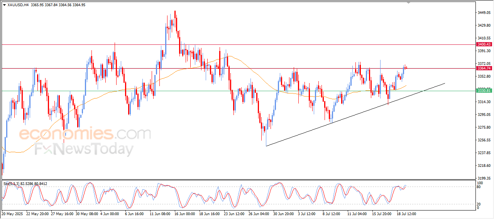Click the 3295.05 price axis value
Image resolution: width=494 pixels, height=219 pixels.
pos(484,115)
